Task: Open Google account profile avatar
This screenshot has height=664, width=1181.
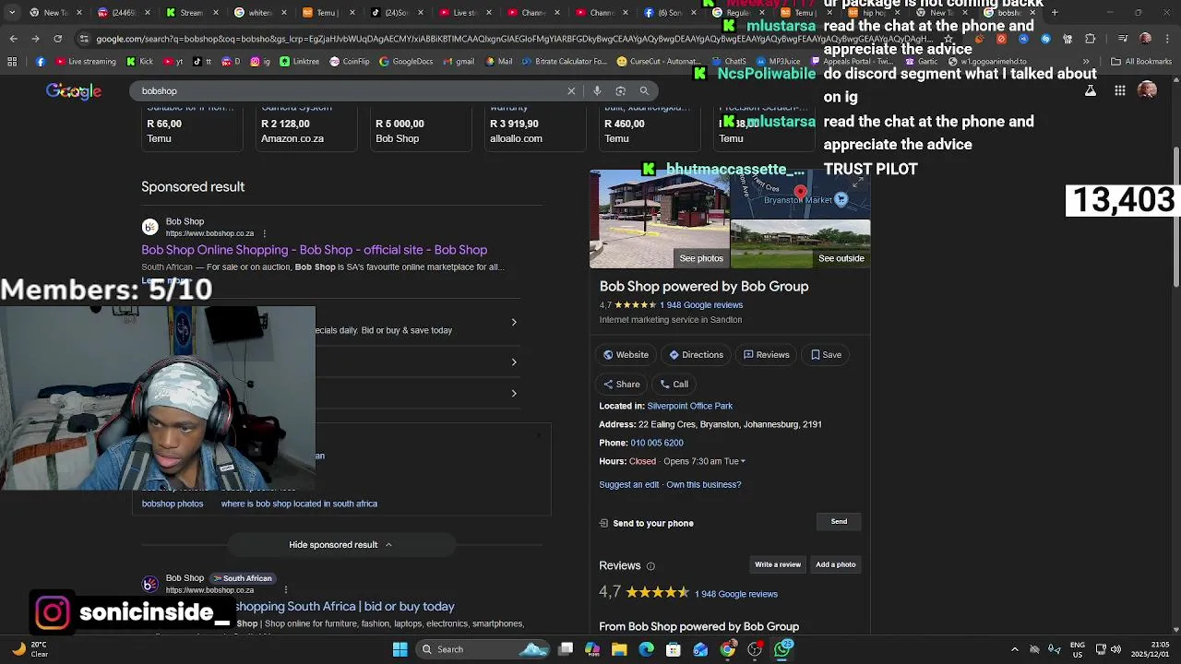Action: [x=1147, y=90]
